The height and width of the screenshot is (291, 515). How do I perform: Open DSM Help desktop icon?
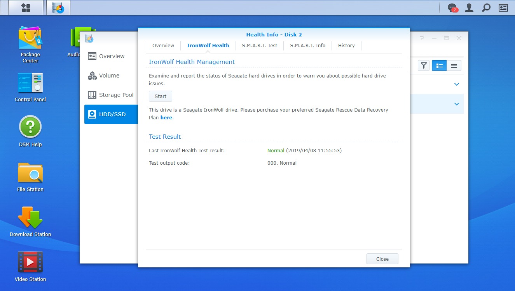[x=30, y=131]
